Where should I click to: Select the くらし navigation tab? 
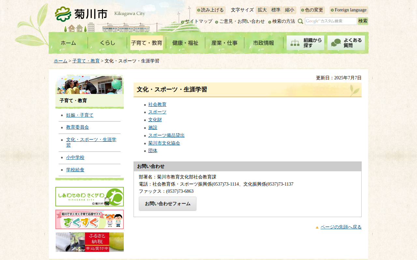[108, 43]
